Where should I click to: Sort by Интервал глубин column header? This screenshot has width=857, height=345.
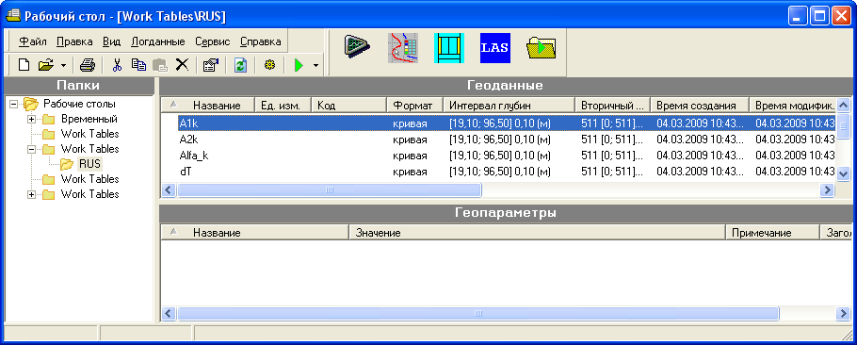click(x=509, y=106)
